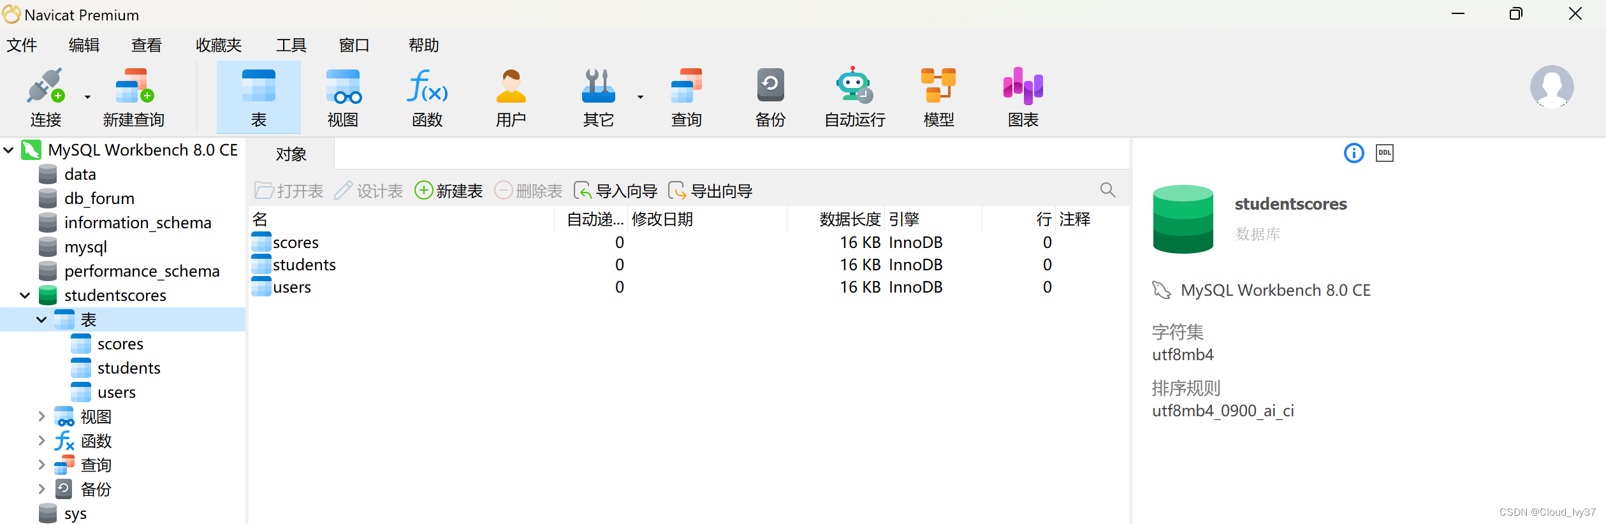Click the studentscores database icon in info panel
Screen dimensions: 1606x524
click(1183, 219)
